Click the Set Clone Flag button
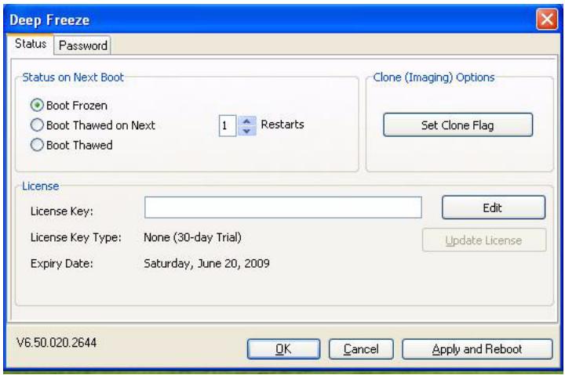The image size is (565, 375). click(x=457, y=124)
